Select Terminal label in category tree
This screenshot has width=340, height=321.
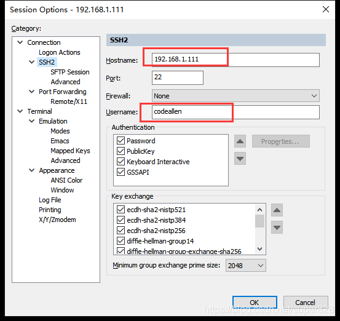40,111
